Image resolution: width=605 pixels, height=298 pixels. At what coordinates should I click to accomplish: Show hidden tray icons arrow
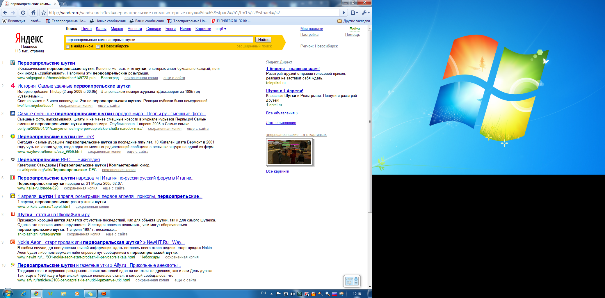coord(271,294)
